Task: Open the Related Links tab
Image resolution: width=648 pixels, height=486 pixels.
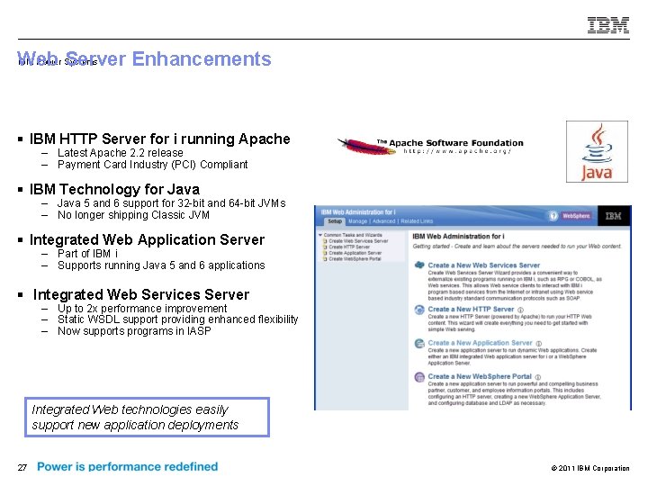Action: pyautogui.click(x=417, y=221)
